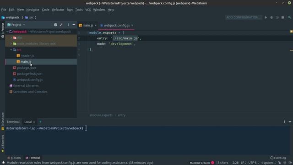
Task: Open the Refactor menu
Action: 58,10
